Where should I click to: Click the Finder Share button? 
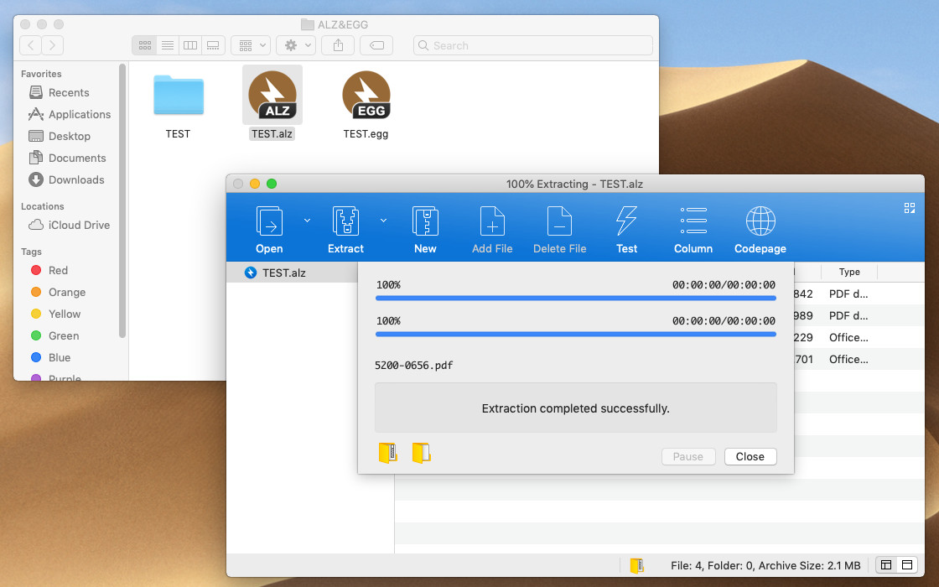pos(338,45)
